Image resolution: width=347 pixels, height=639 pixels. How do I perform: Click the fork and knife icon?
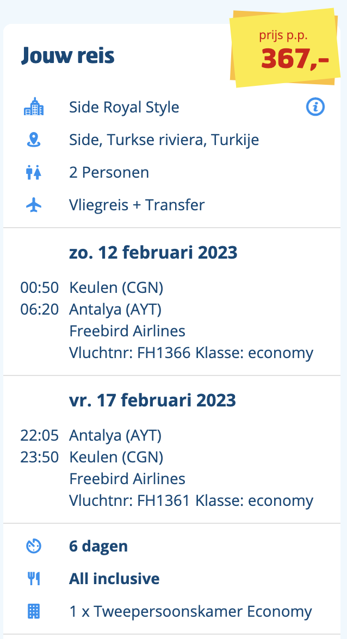click(x=34, y=579)
